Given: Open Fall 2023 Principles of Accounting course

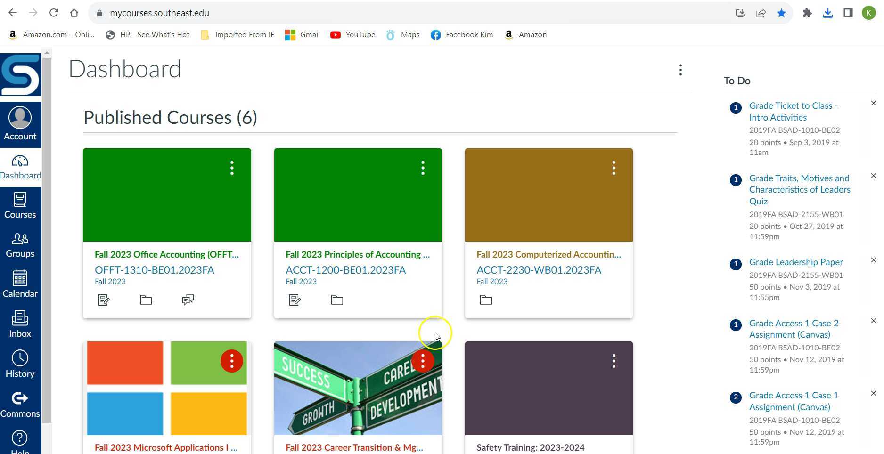Looking at the screenshot, I should [357, 254].
